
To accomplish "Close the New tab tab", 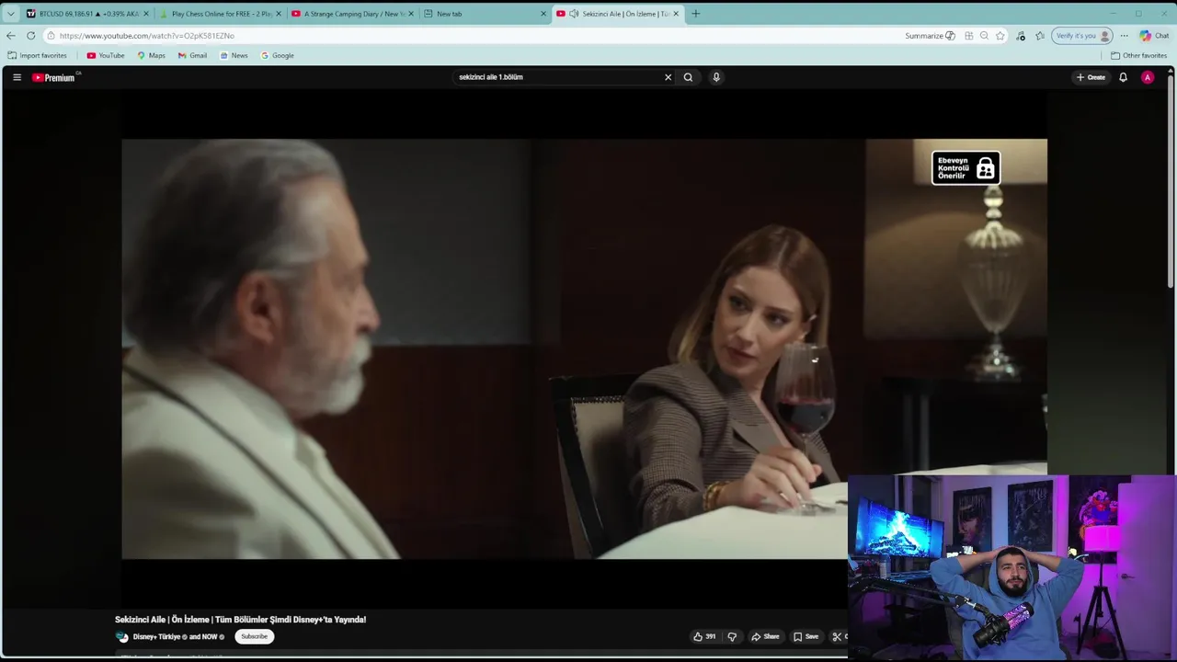I will click(543, 14).
